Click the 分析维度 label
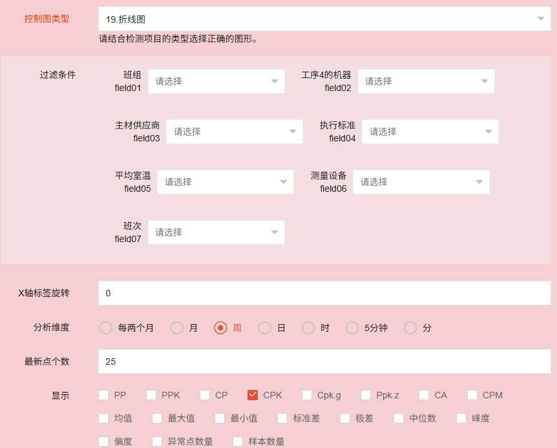This screenshot has width=557, height=448. [52, 327]
